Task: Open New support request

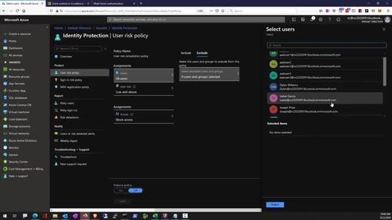Action: pos(73,164)
